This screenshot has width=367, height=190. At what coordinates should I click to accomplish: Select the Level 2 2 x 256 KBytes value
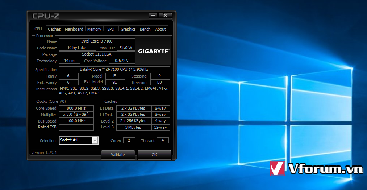coord(133,121)
